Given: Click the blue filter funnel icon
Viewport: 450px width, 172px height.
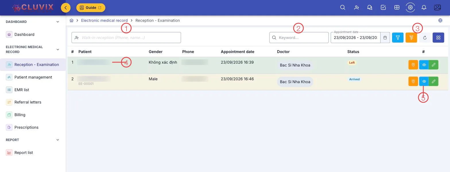Looking at the screenshot, I should click(398, 38).
